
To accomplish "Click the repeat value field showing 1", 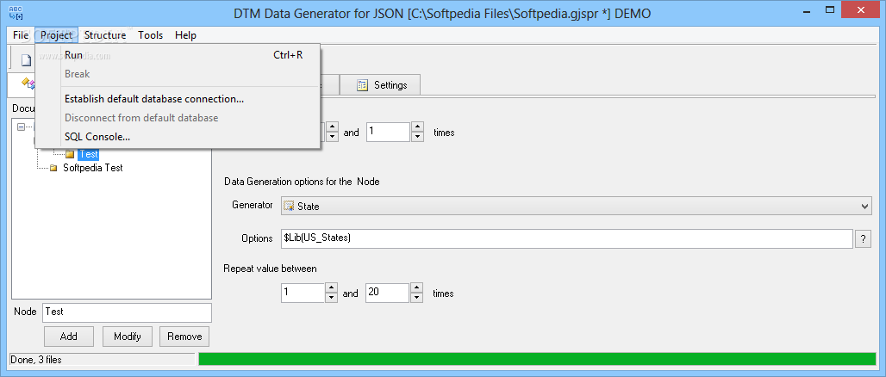I will [303, 293].
